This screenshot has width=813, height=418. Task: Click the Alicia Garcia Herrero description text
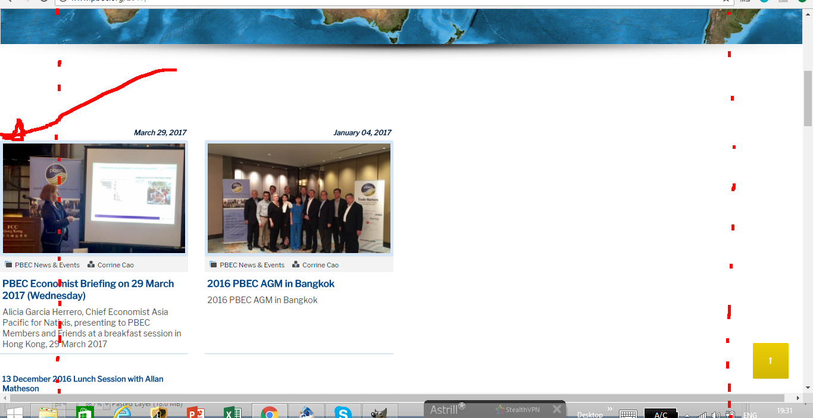point(92,328)
